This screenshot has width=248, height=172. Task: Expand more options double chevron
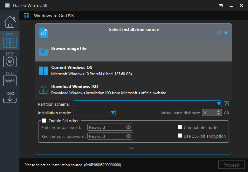coord(132,148)
